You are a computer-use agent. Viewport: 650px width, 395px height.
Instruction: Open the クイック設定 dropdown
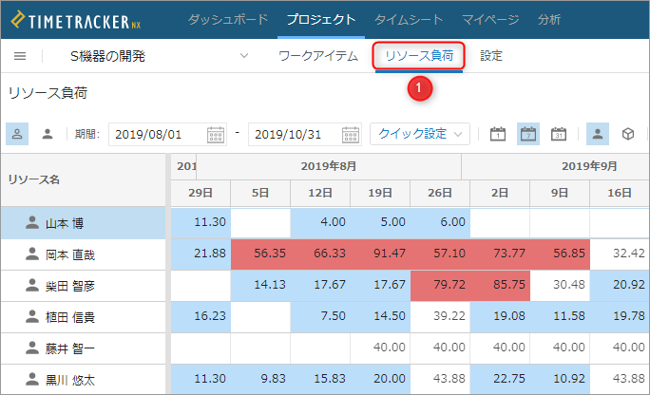click(x=420, y=134)
